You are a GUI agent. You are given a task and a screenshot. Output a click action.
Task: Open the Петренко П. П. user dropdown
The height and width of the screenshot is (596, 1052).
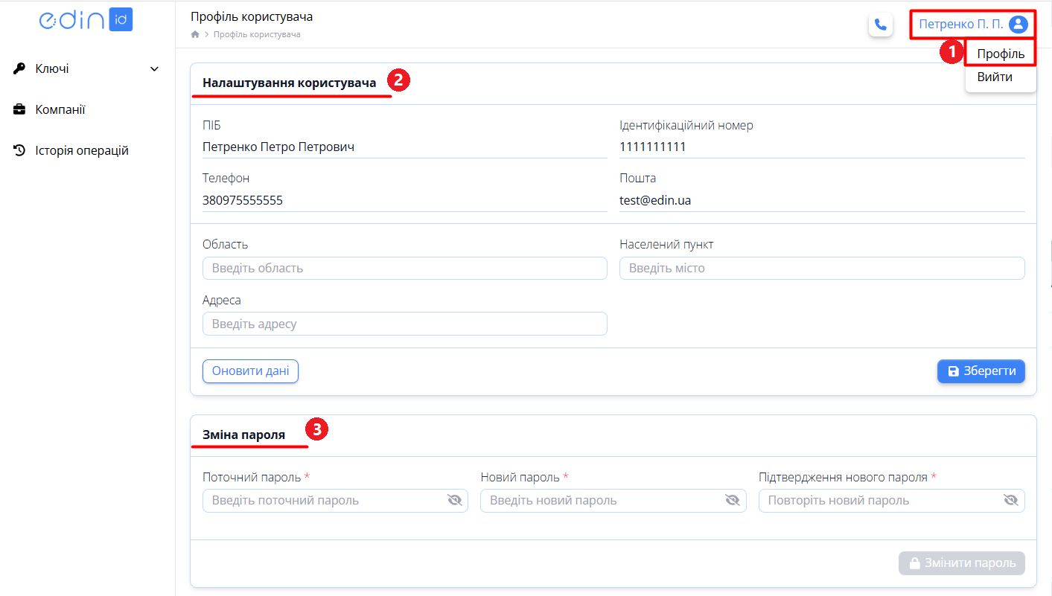973,25
